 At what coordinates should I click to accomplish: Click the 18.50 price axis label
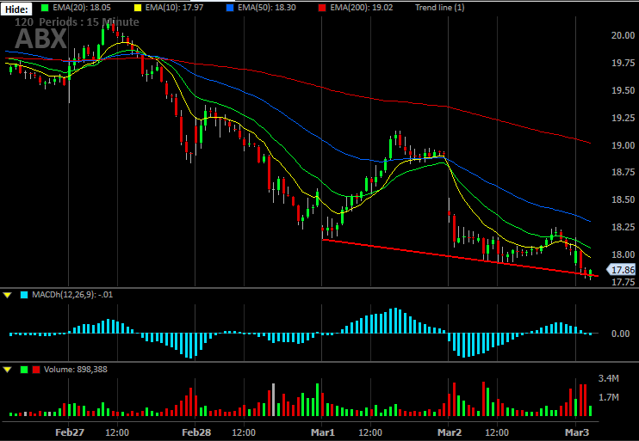623,199
